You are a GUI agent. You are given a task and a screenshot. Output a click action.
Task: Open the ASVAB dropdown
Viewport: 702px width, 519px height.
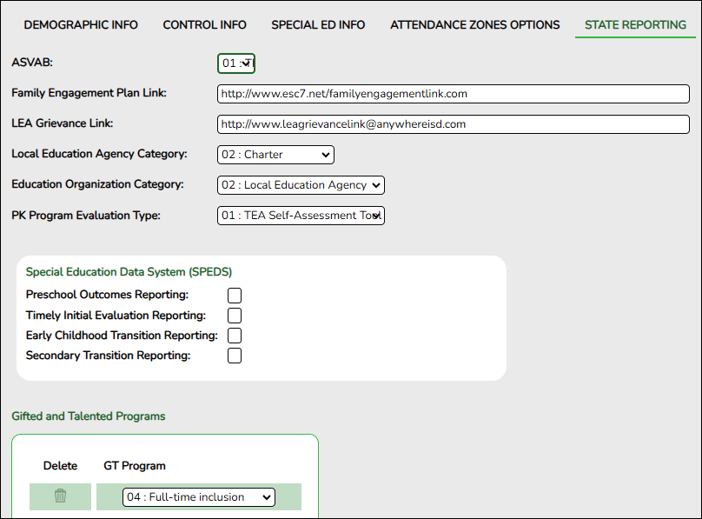pos(236,63)
